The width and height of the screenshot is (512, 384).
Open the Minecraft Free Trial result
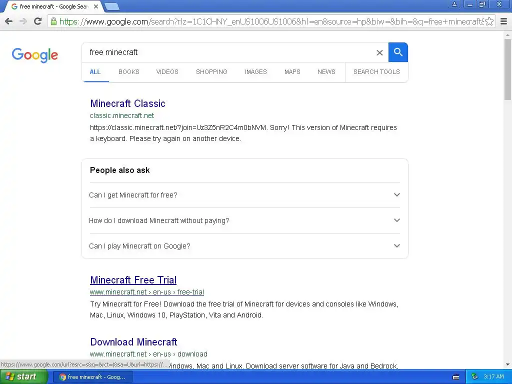(x=133, y=280)
